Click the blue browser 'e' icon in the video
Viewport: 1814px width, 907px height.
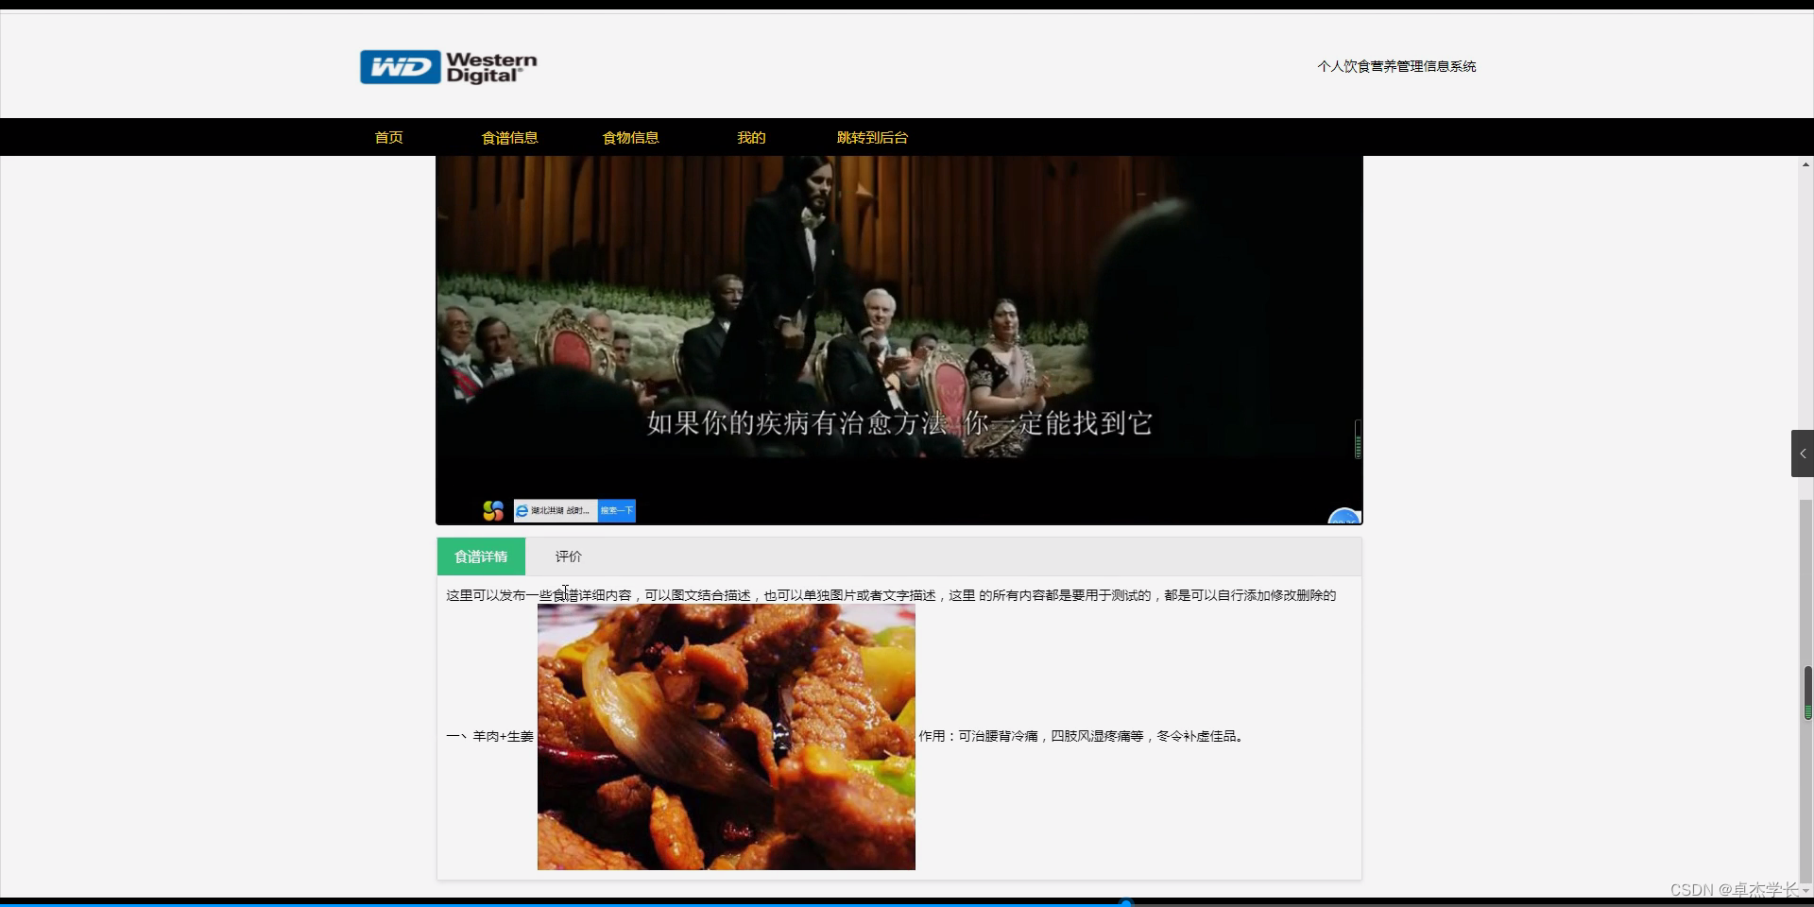(x=522, y=511)
